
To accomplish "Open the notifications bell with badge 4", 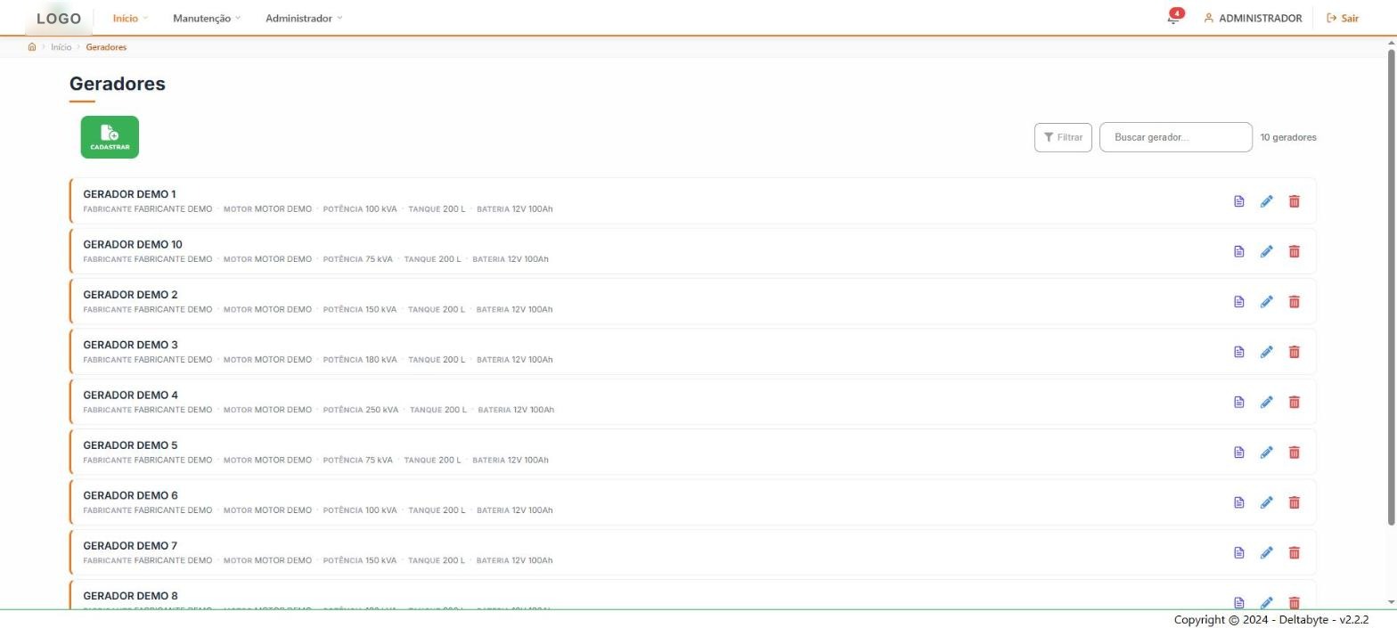I will tap(1174, 17).
